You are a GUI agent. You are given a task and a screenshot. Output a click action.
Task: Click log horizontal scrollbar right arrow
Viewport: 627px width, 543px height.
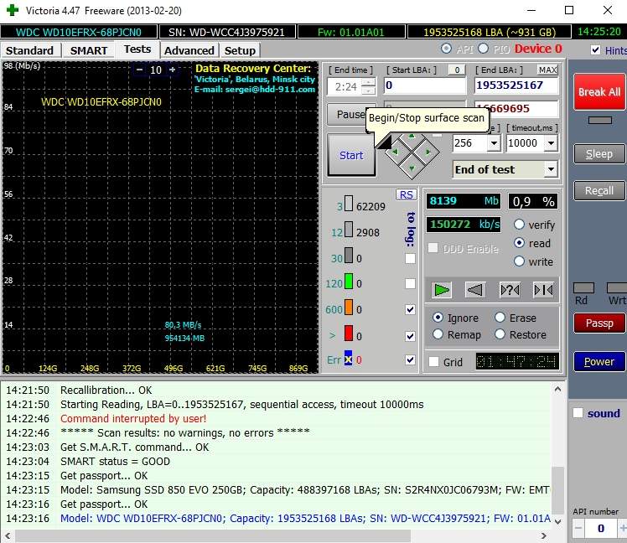pos(544,535)
